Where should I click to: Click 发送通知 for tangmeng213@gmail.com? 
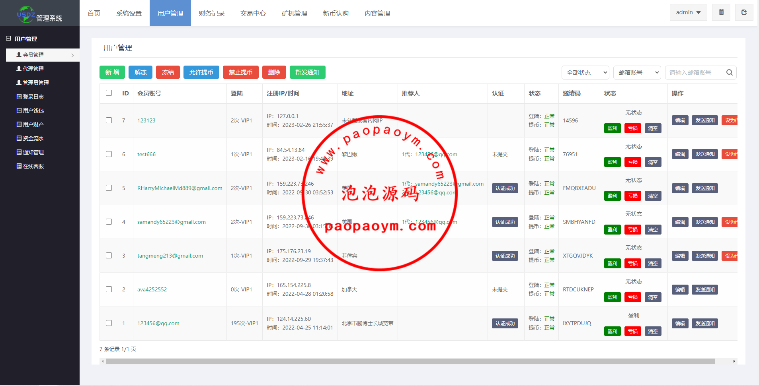click(705, 256)
